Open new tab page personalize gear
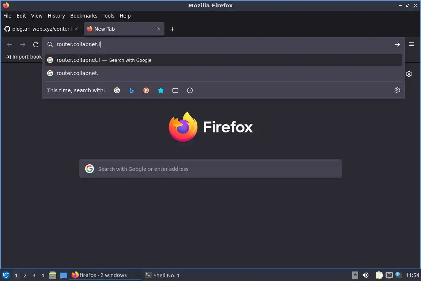Image resolution: width=421 pixels, height=281 pixels. click(409, 74)
